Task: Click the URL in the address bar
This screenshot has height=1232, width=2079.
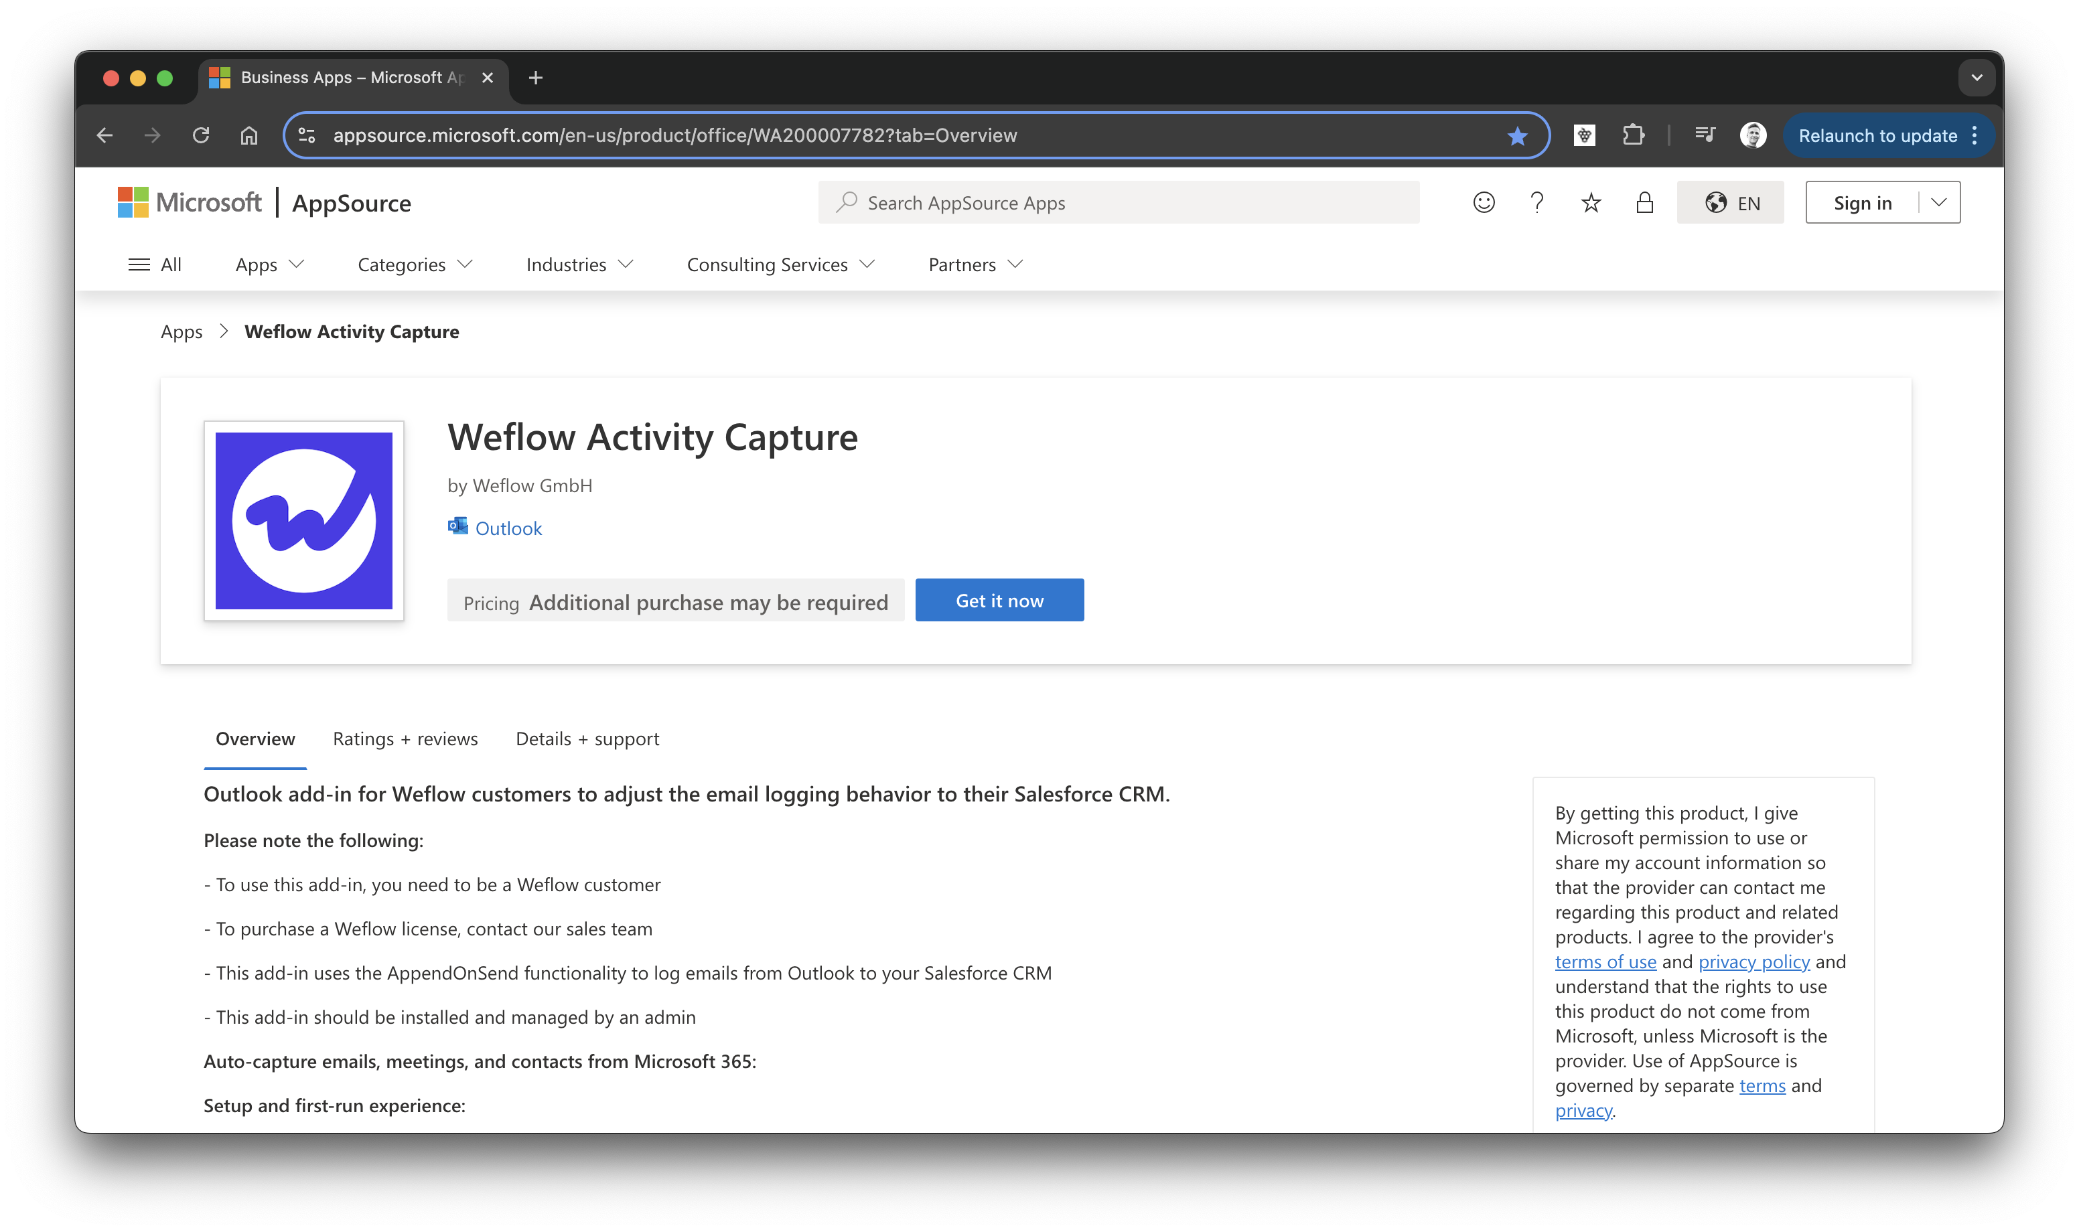Action: point(674,135)
